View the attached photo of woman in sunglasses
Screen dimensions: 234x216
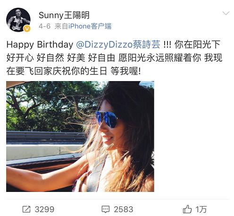pyautogui.click(x=80, y=136)
